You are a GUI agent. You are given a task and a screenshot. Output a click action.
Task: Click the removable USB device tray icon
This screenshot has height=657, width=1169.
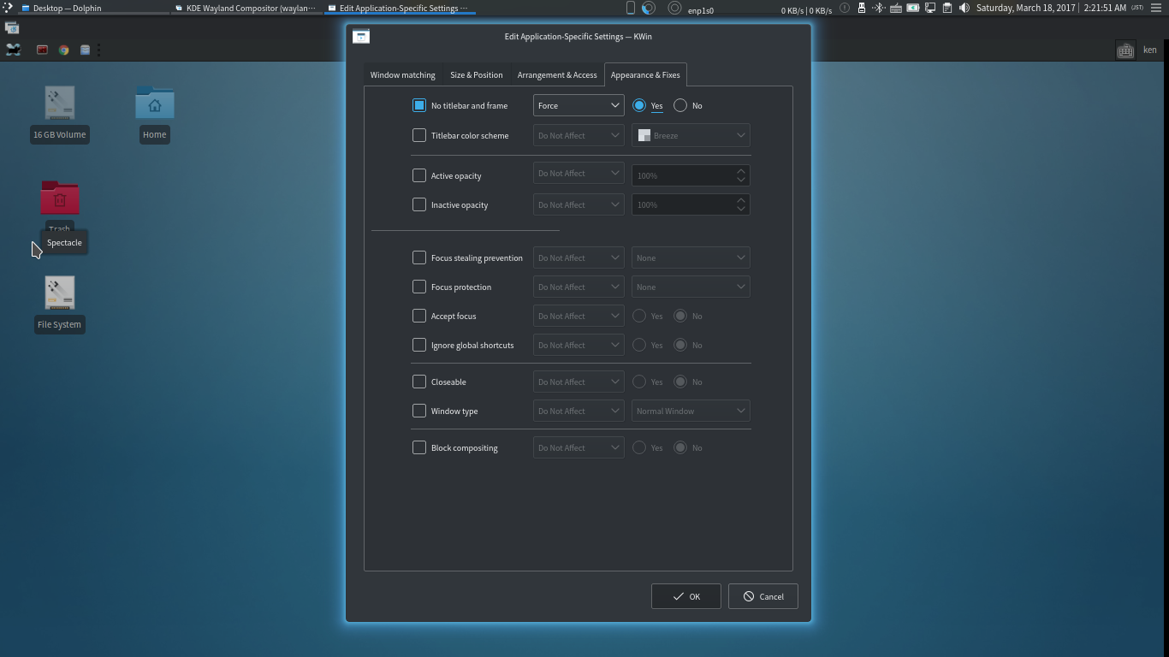862,8
